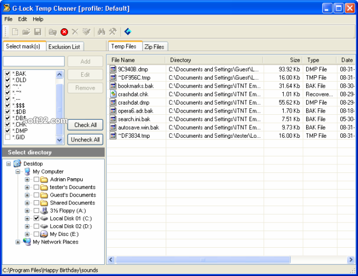Expand the My Disc (E:) node
The height and width of the screenshot is (276, 358).
pyautogui.click(x=27, y=234)
